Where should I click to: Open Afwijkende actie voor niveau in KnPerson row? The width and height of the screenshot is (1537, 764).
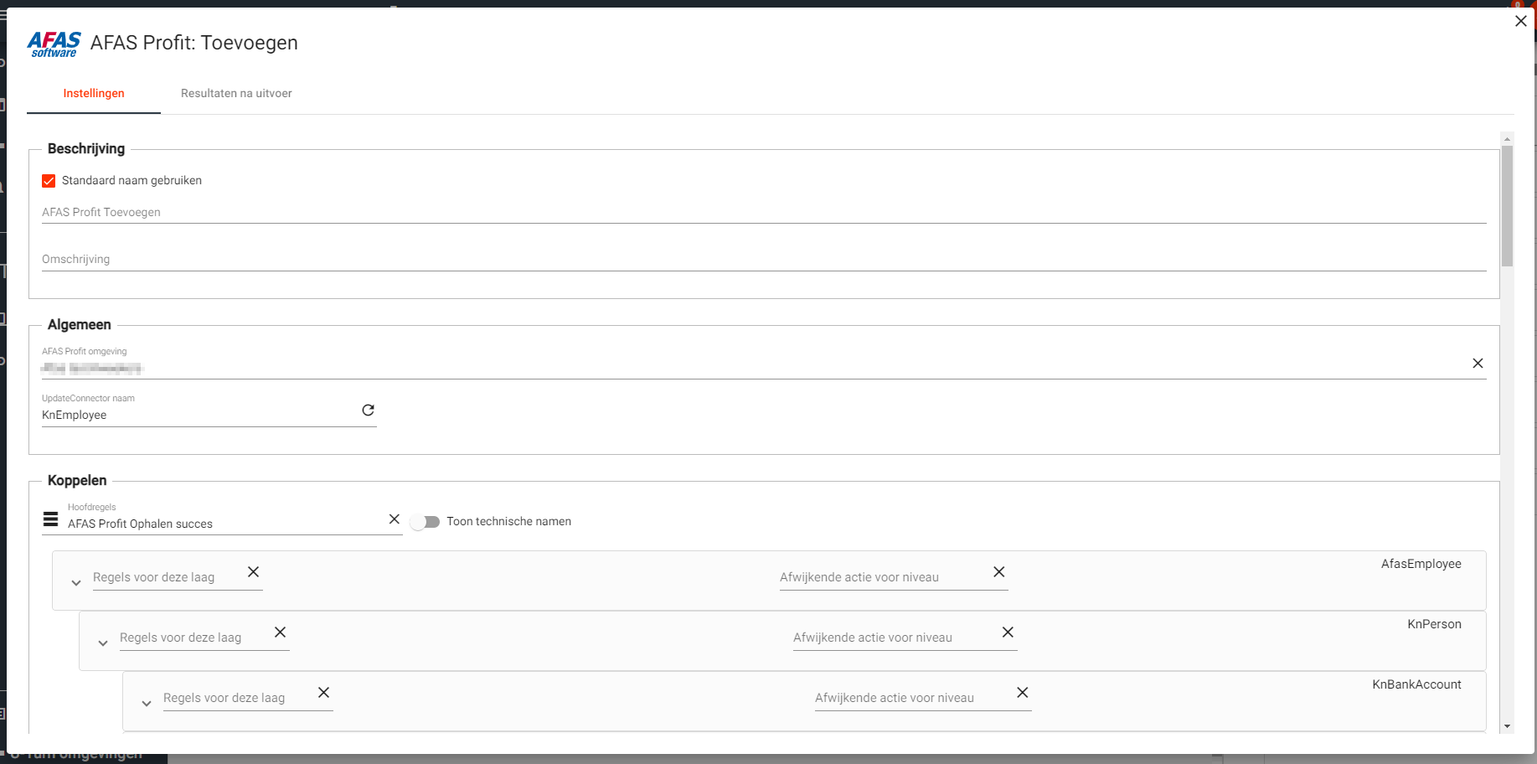point(892,638)
